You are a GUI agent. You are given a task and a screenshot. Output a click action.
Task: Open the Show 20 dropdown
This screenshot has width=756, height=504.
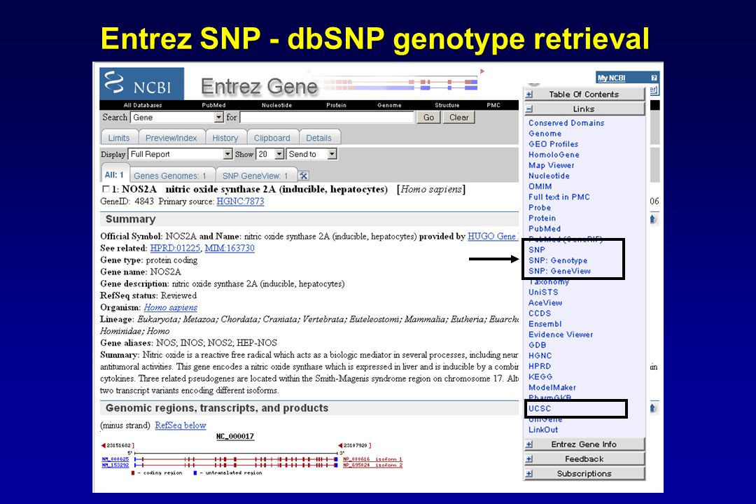pos(279,154)
